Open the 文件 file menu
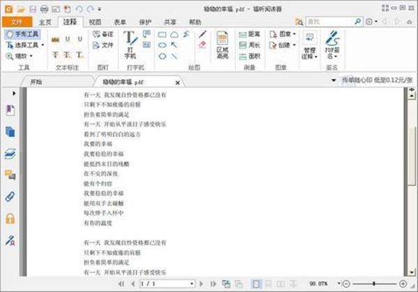The width and height of the screenshot is (418, 292). [17, 22]
